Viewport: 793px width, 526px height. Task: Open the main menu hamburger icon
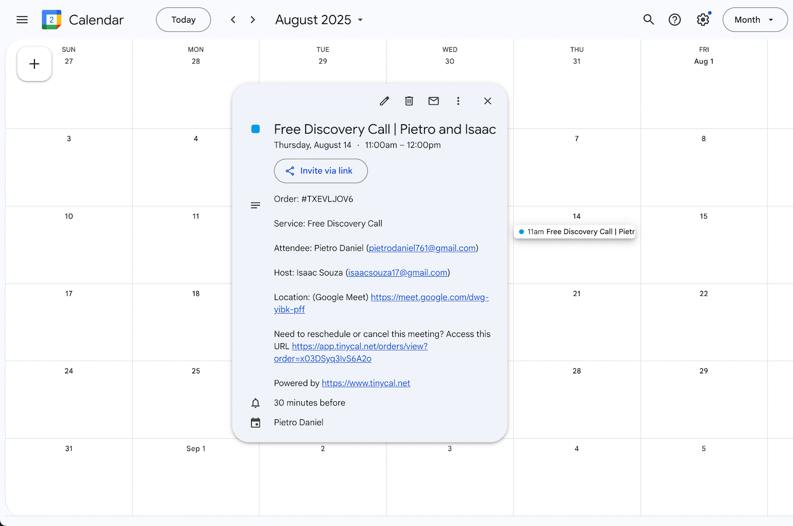22,20
